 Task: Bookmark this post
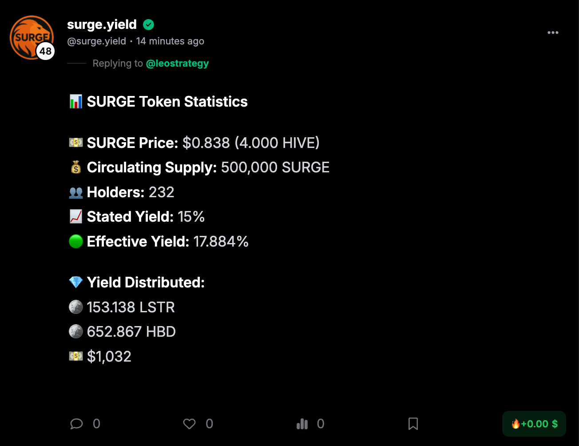[x=413, y=424]
